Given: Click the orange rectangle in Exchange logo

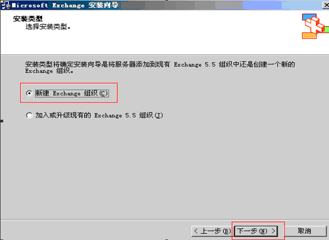Looking at the screenshot, I should [x=309, y=35].
